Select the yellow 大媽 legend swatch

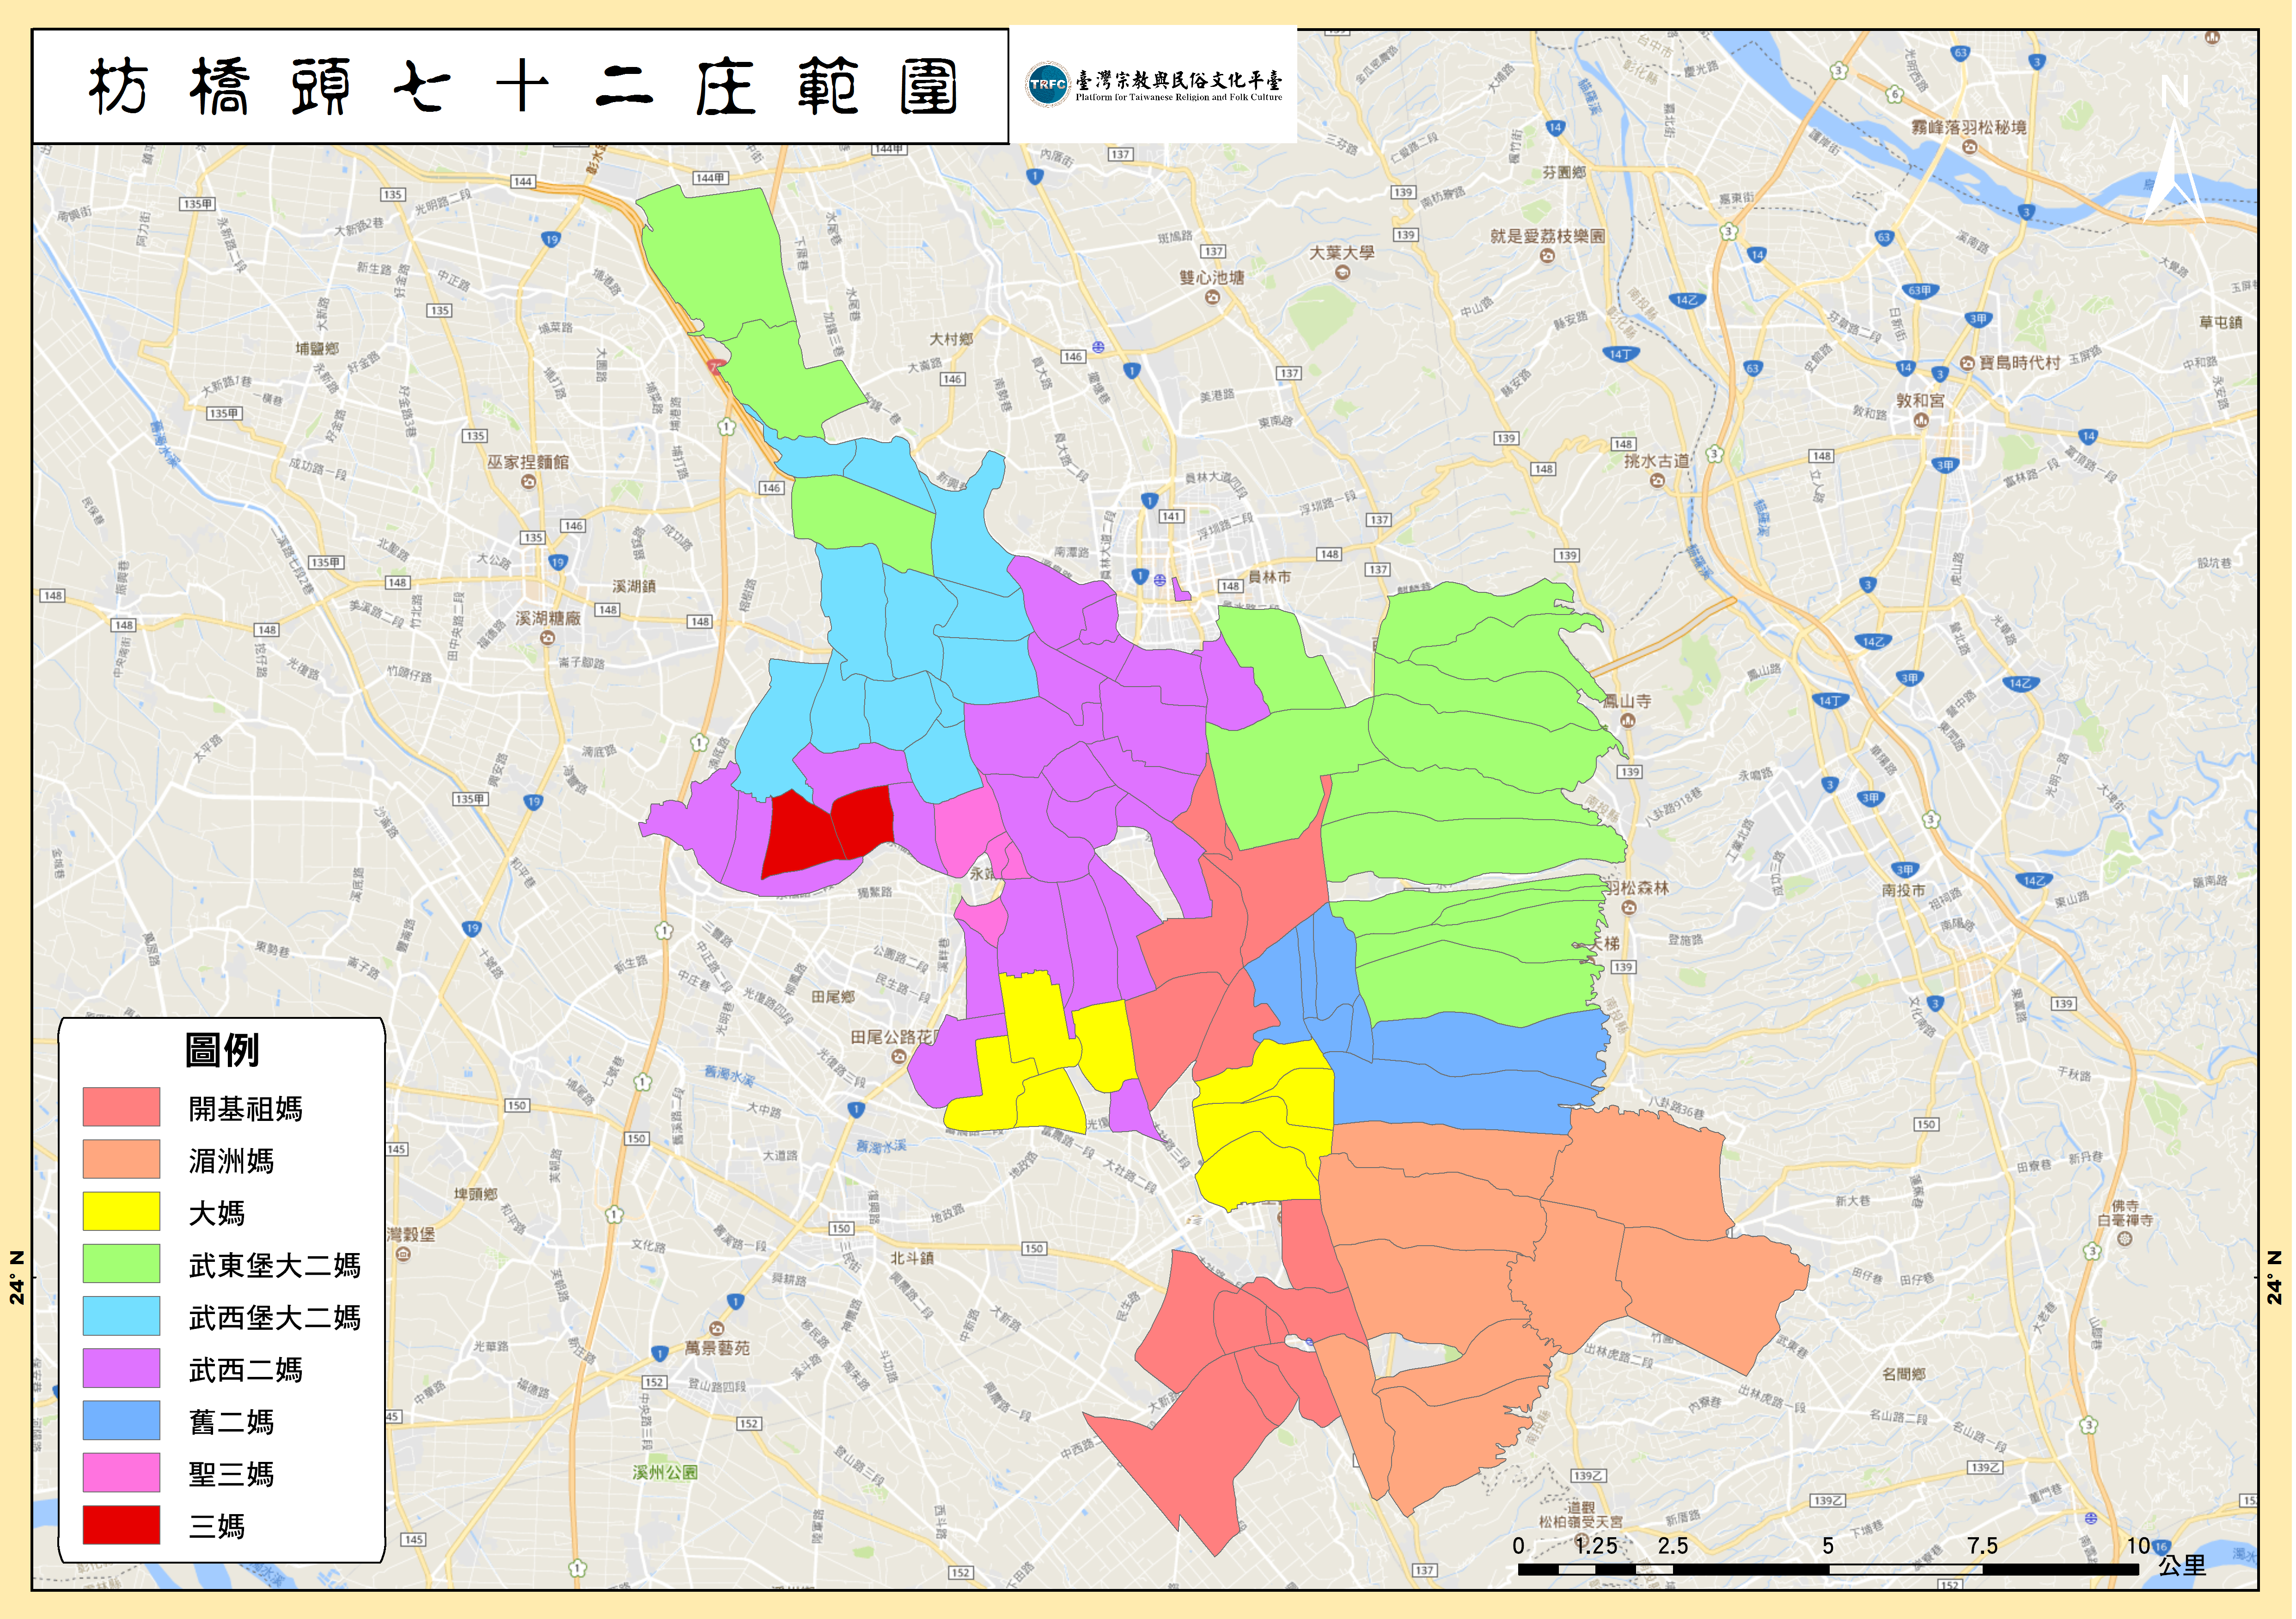[121, 1211]
